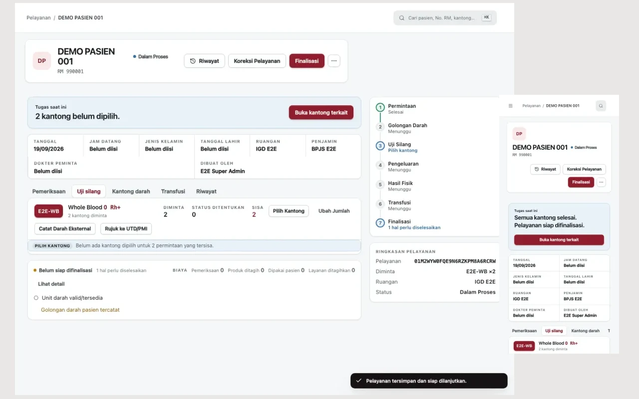The image size is (639, 399).
Task: Expand Lihat detail in the finalization panel
Action: click(x=51, y=284)
